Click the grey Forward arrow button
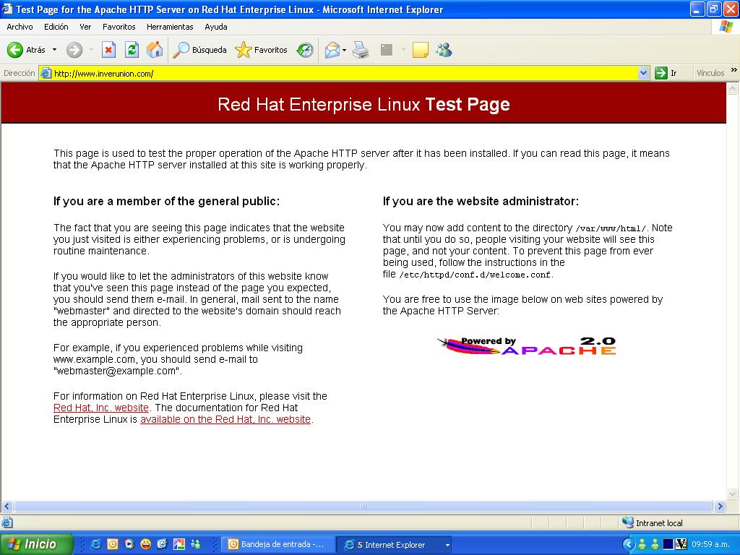Screen dimensions: 740x555 (74, 50)
